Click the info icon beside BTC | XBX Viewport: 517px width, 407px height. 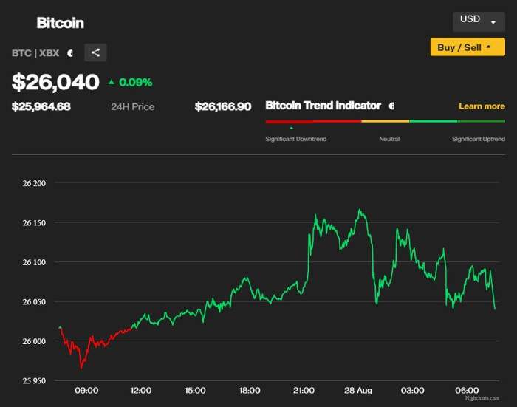pyautogui.click(x=70, y=53)
